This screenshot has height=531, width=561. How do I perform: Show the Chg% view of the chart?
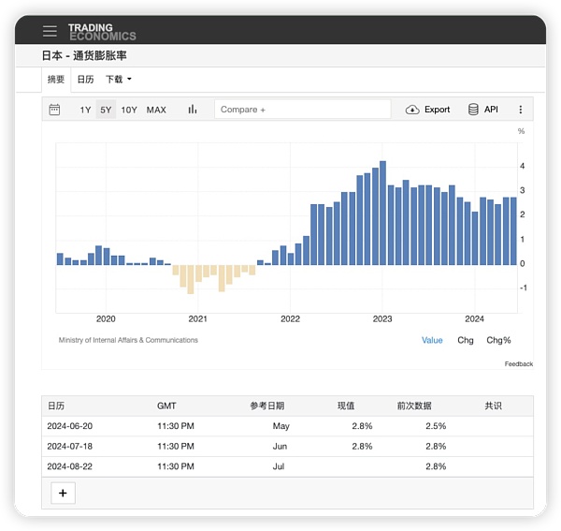[x=498, y=340]
